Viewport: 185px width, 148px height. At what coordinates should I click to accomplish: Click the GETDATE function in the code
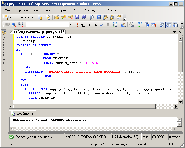click(91, 63)
